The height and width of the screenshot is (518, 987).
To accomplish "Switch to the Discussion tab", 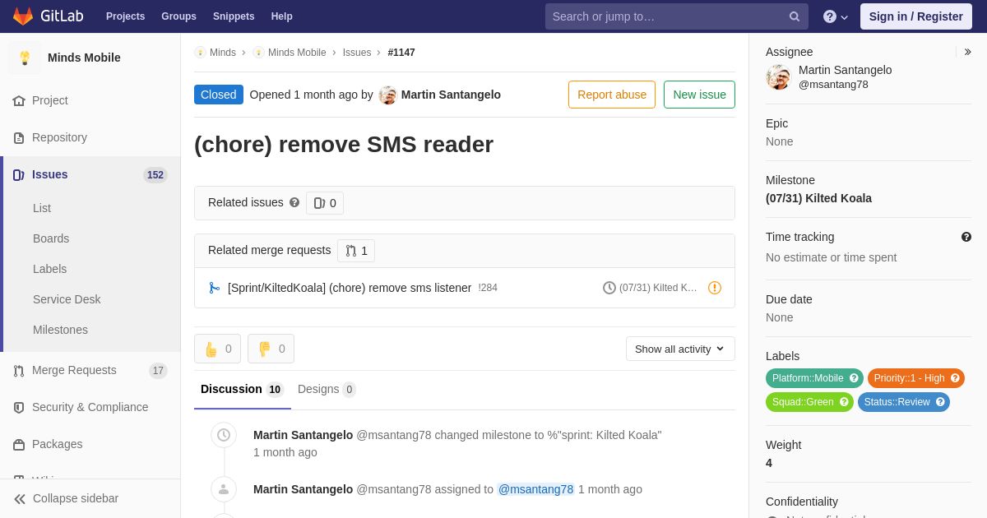I will tap(242, 389).
